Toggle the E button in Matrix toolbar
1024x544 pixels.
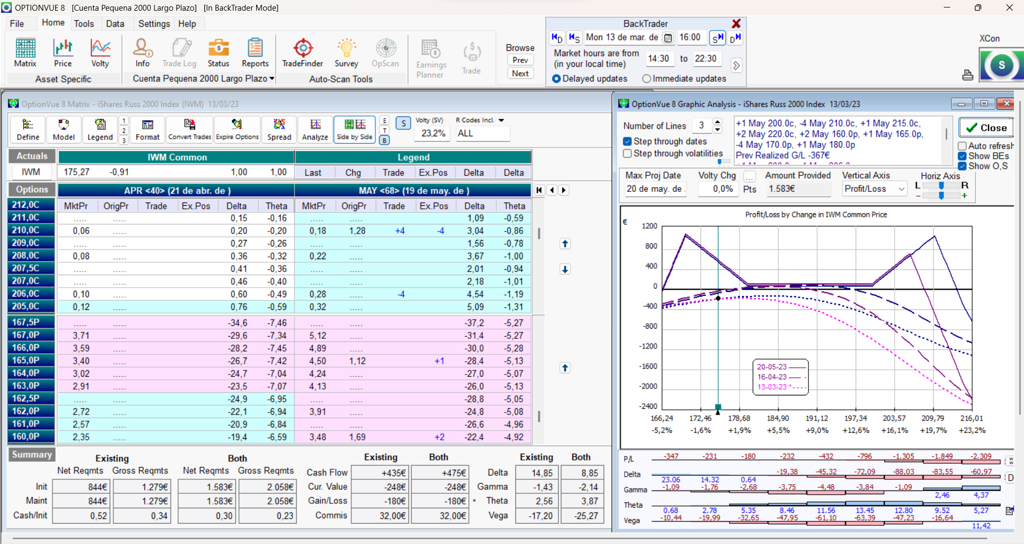click(x=384, y=120)
